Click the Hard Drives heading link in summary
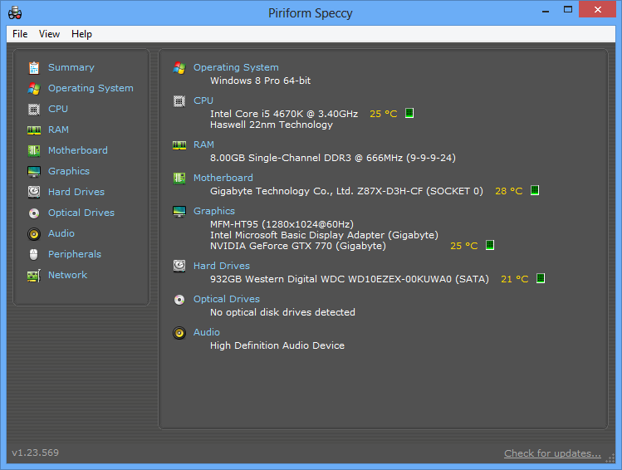The image size is (622, 470). 222,266
